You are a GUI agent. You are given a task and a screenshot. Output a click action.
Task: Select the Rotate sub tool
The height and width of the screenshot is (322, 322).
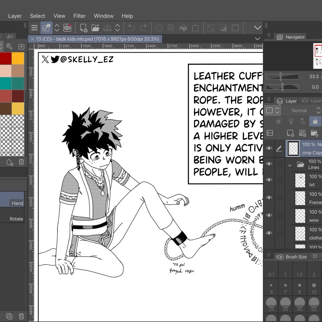[x=16, y=219]
